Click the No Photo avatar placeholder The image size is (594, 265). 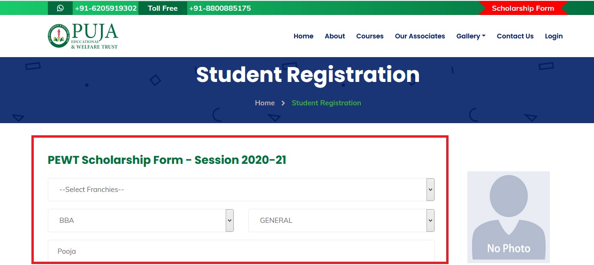pos(508,217)
